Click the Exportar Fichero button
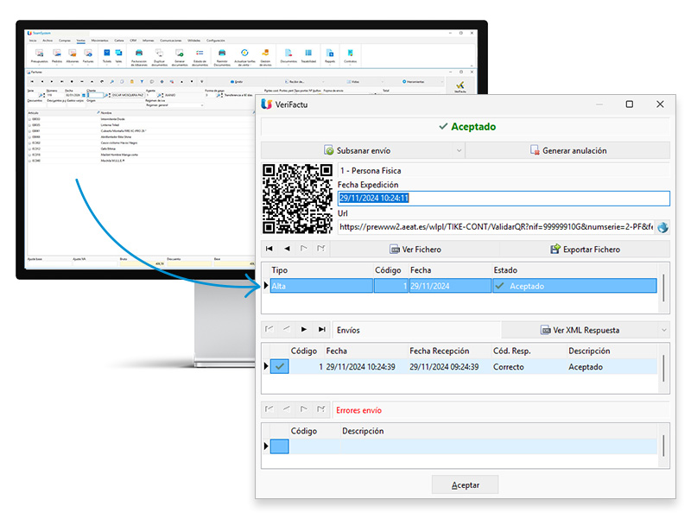Viewport: 691px width, 519px height. pos(585,250)
